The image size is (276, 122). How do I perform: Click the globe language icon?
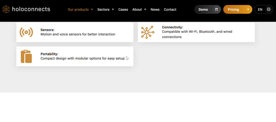[269, 9]
